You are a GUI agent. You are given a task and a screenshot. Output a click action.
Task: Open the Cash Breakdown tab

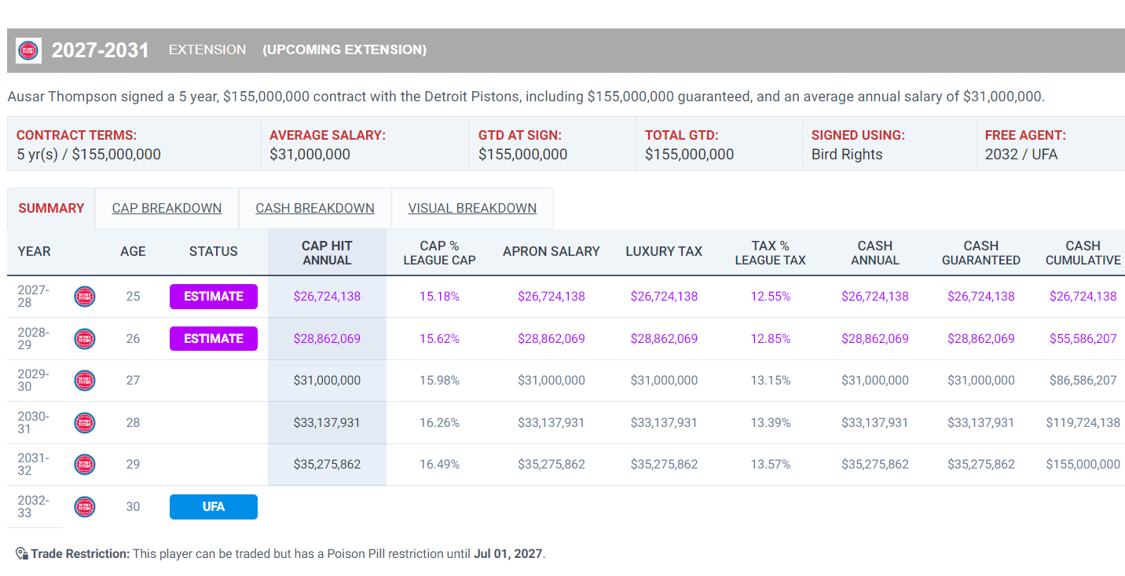[x=315, y=208]
